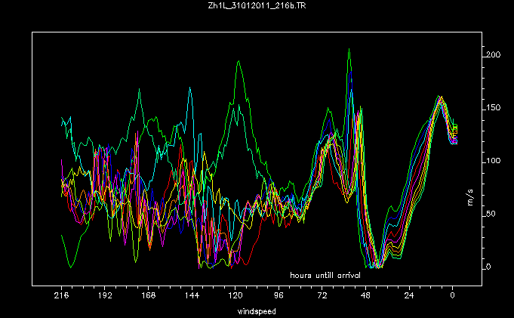Click the 144 hour tick label

pyautogui.click(x=192, y=297)
